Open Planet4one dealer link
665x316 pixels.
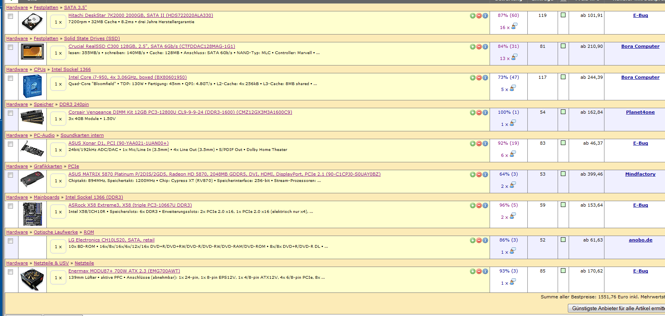pyautogui.click(x=640, y=112)
